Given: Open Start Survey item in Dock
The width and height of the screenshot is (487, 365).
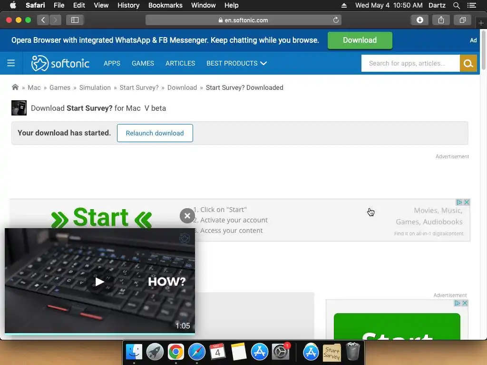Looking at the screenshot, I should 331,353.
